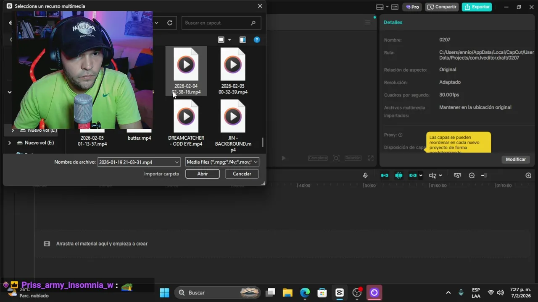Open the player menu hamburger icon
This screenshot has height=302, width=538.
(368, 23)
